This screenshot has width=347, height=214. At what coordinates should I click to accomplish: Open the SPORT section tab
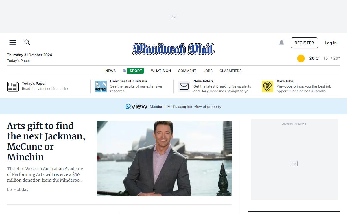pyautogui.click(x=136, y=71)
